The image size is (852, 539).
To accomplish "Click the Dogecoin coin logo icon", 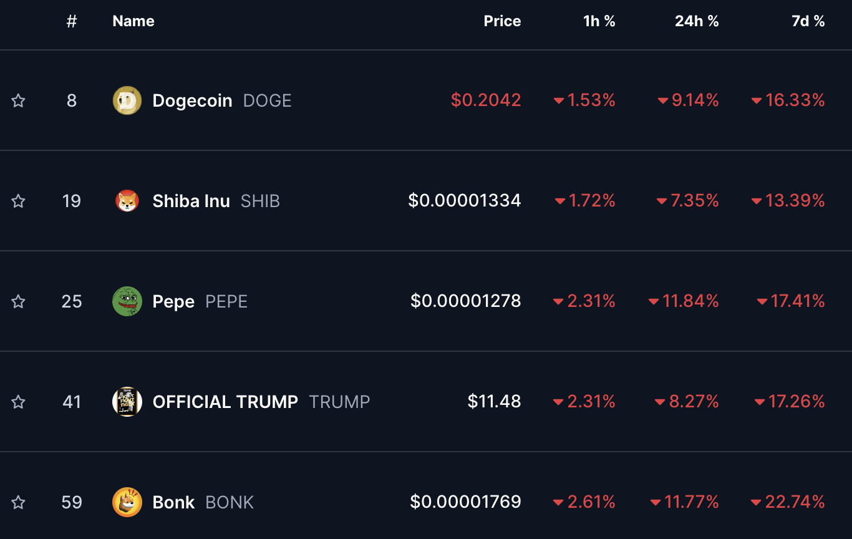I will 127,100.
